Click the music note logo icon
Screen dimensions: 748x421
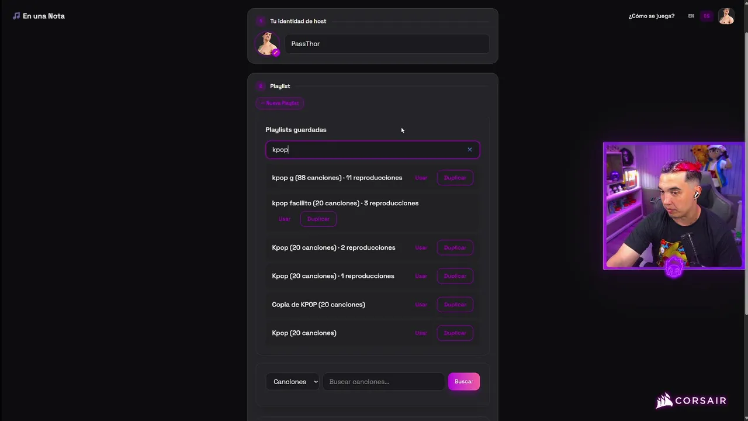pyautogui.click(x=16, y=16)
